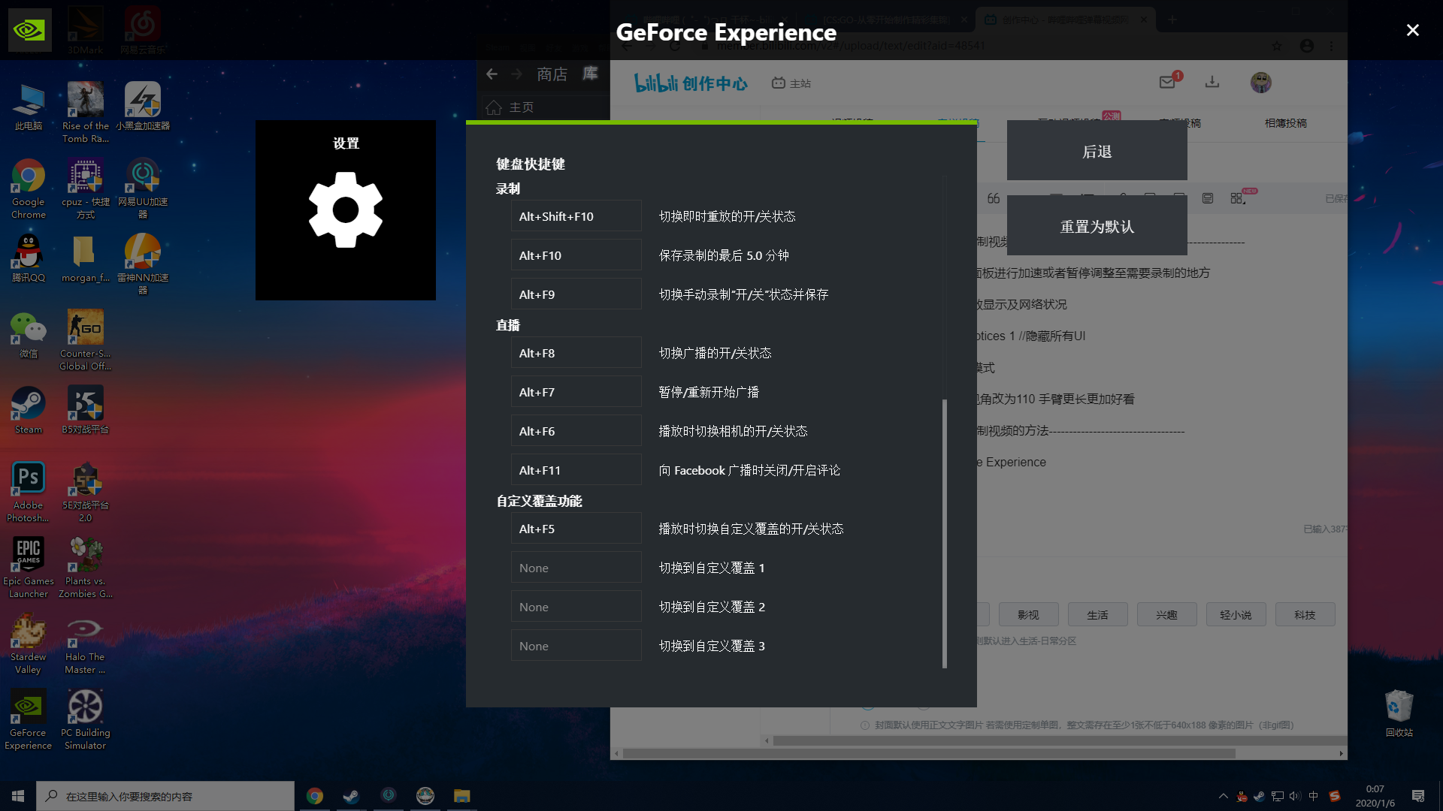Open Sogou input icon in the system tray
Screen dimensions: 1443x811
[1334, 795]
